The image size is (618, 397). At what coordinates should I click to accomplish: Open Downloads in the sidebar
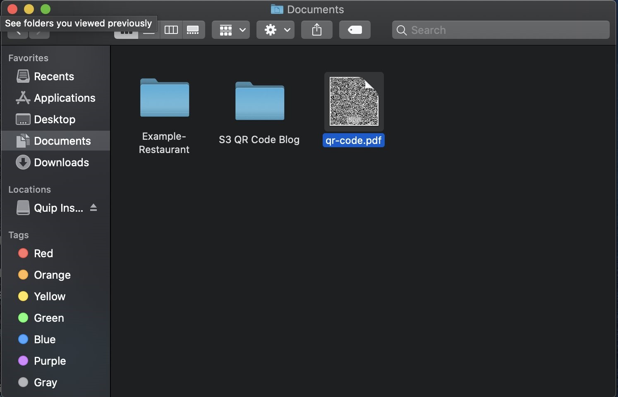click(x=55, y=163)
